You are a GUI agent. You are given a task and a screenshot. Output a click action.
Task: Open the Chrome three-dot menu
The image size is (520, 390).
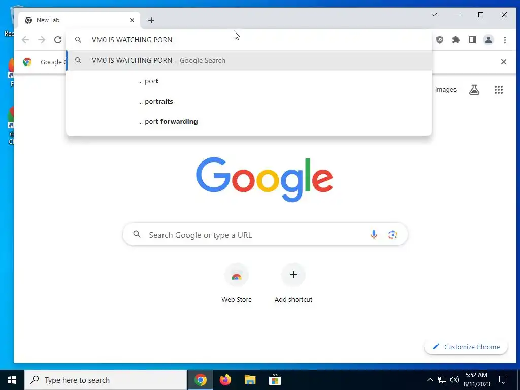pyautogui.click(x=505, y=40)
